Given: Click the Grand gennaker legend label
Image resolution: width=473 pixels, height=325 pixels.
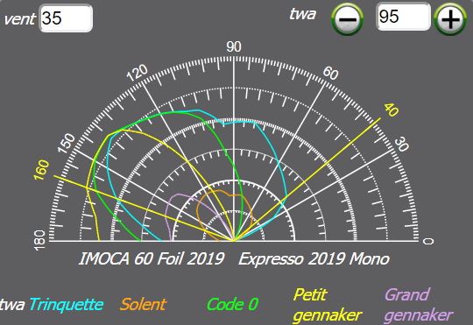Looking at the screenshot, I should [419, 305].
